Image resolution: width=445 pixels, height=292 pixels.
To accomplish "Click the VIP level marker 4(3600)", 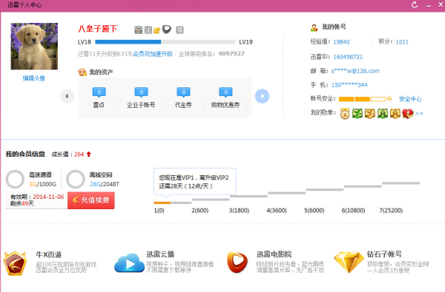I will (277, 211).
